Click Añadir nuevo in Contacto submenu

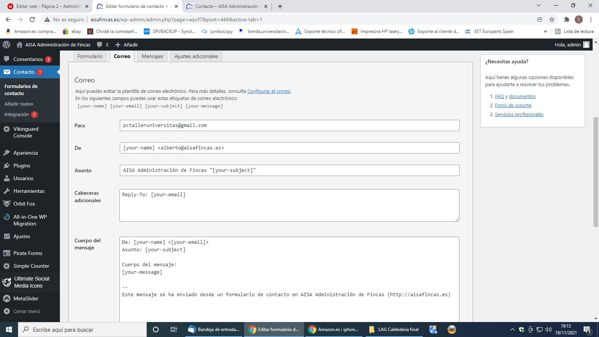tap(19, 104)
